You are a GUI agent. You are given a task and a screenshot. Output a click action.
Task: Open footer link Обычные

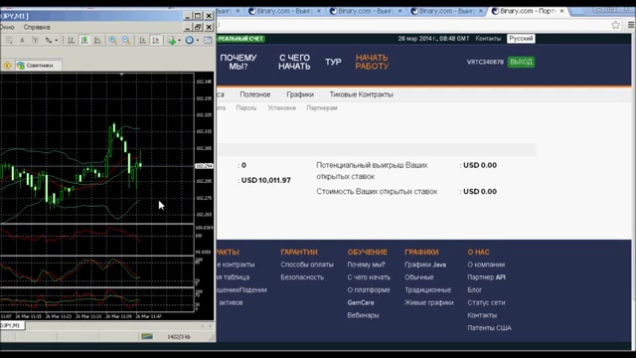point(419,277)
